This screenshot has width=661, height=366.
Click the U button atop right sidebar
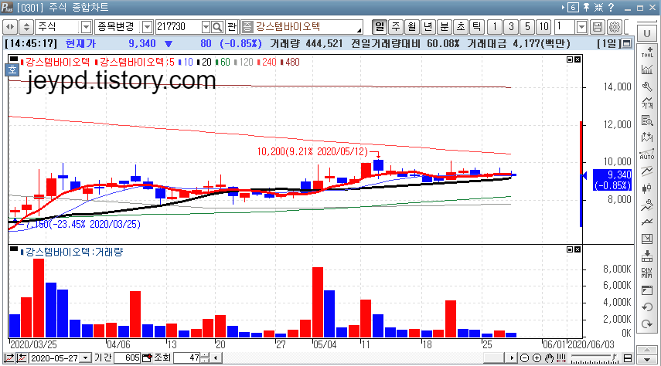pos(647,33)
